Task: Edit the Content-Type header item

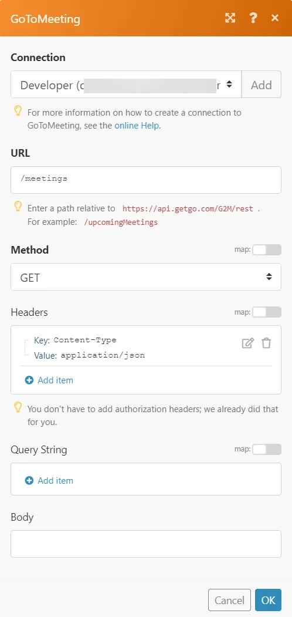Action: point(247,343)
